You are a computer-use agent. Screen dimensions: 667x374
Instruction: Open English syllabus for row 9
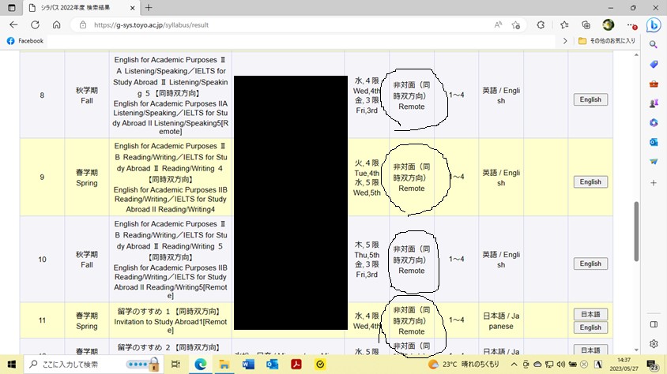[x=590, y=181]
